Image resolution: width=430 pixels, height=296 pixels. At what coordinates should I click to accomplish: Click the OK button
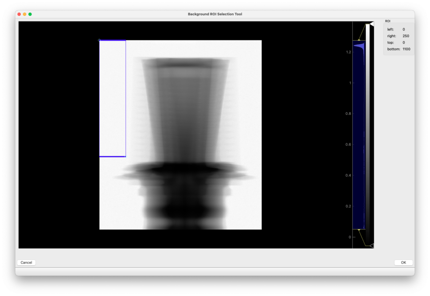[x=403, y=262]
